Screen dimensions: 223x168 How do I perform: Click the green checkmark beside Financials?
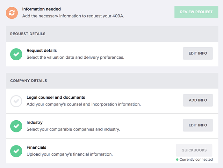(x=16, y=151)
